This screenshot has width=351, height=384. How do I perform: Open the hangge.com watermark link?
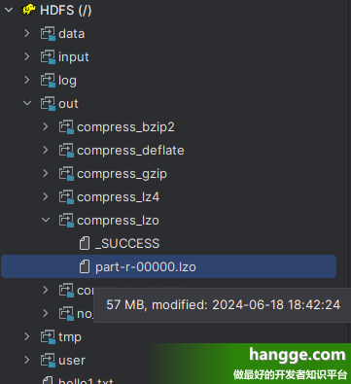pyautogui.click(x=298, y=355)
